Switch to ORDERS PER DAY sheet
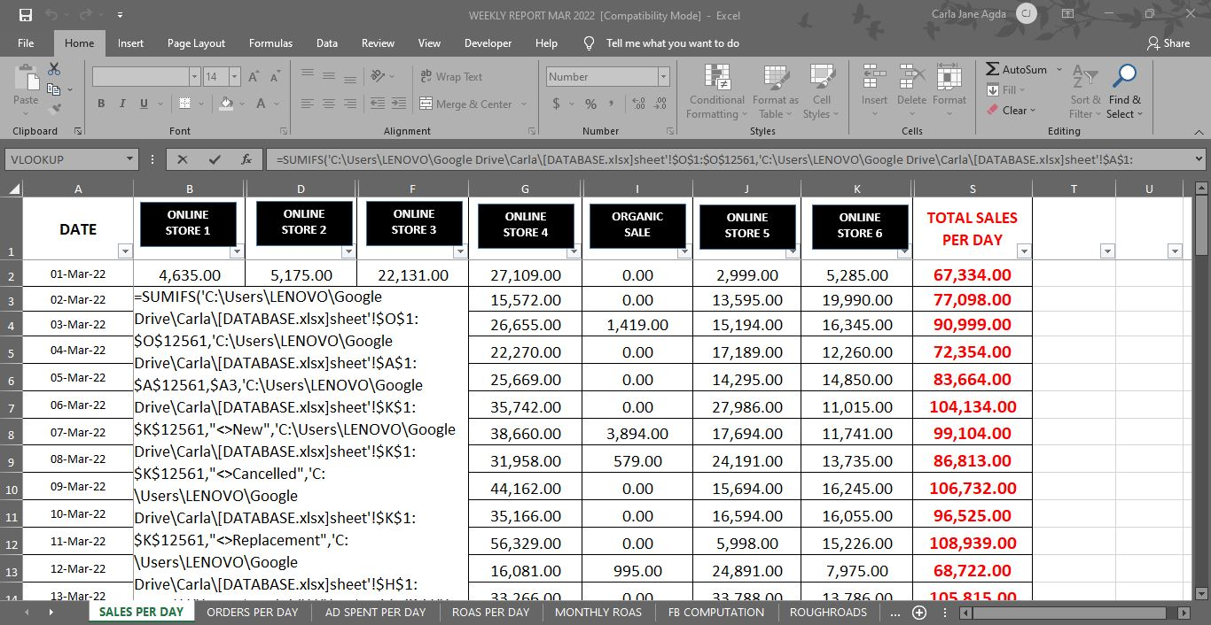Screen dimensions: 1211x625 pyautogui.click(x=253, y=612)
